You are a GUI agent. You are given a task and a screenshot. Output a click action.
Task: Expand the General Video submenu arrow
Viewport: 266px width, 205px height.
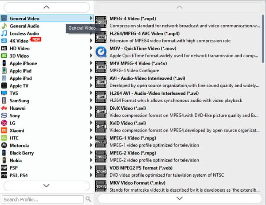(91, 18)
